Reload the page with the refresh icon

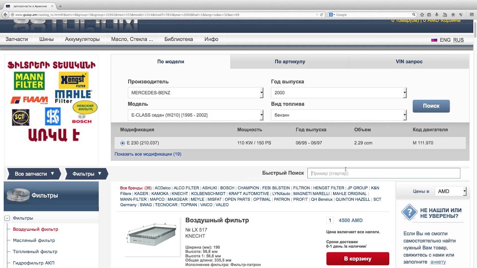coord(322,15)
